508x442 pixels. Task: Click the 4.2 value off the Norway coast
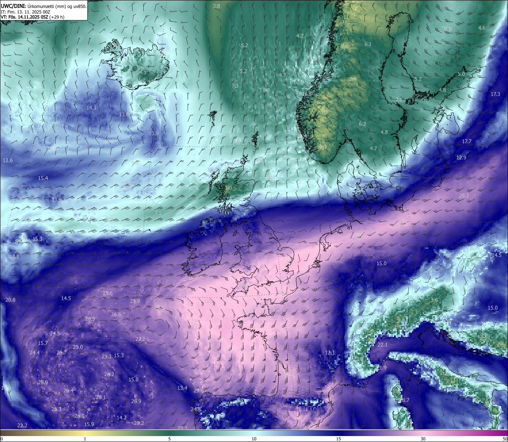click(x=300, y=36)
